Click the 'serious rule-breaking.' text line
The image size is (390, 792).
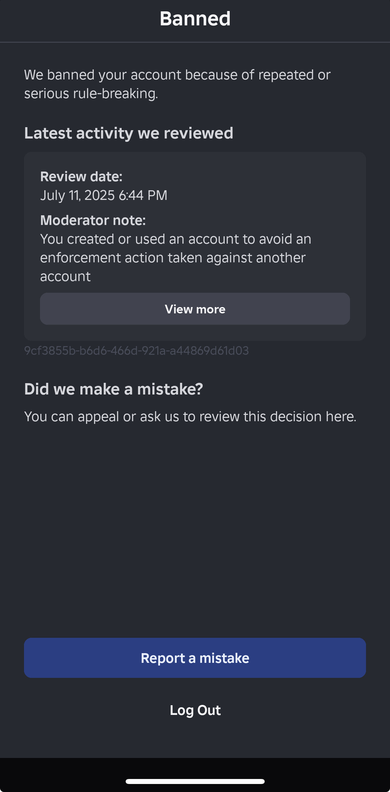tap(91, 93)
